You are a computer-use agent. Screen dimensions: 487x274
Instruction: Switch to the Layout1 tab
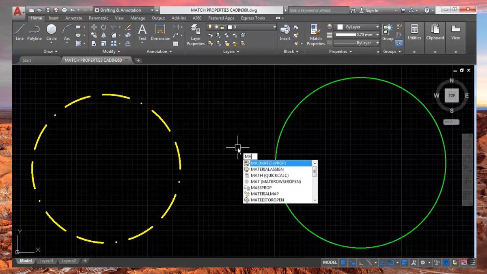[x=46, y=261]
